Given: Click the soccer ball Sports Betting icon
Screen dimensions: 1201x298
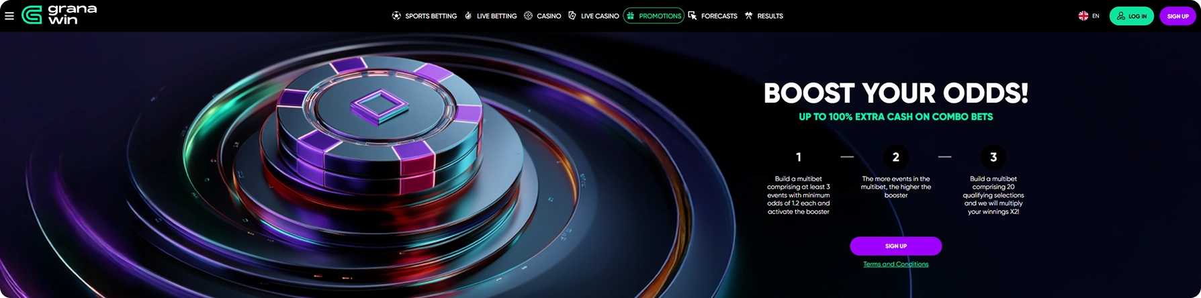Looking at the screenshot, I should click(396, 15).
